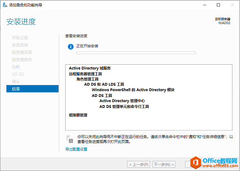Click the notification flag icon near the bottom
The image size is (240, 171).
pyautogui.click(x=70, y=139)
